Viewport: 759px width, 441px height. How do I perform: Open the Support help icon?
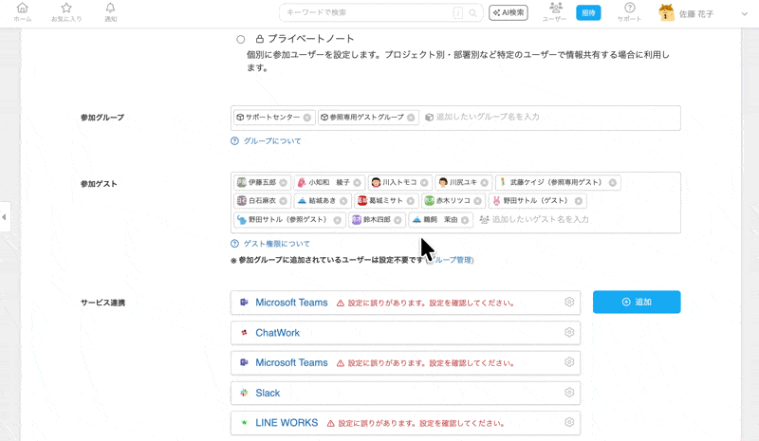click(629, 12)
